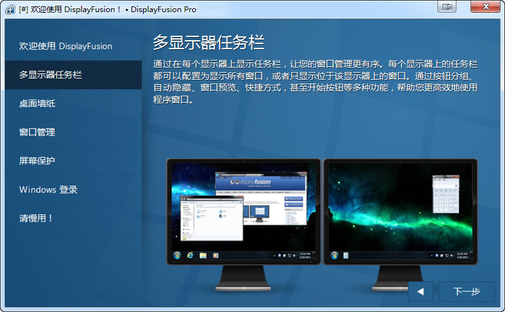Click the left monitor preview image
Image resolution: width=505 pixels, height=312 pixels.
[243, 225]
